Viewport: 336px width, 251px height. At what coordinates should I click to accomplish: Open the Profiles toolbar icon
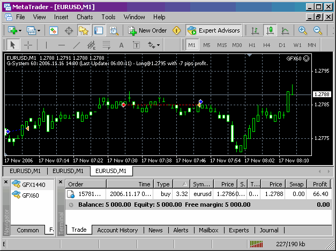click(x=31, y=30)
